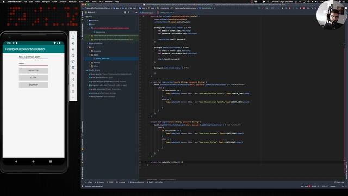Open the Logcat tool window
This screenshot has height=196, width=348.
tap(100, 182)
